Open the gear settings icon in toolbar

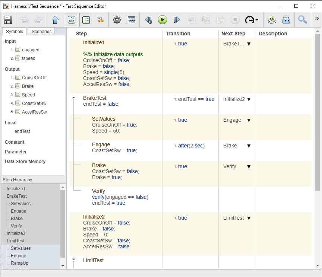pyautogui.click(x=117, y=20)
